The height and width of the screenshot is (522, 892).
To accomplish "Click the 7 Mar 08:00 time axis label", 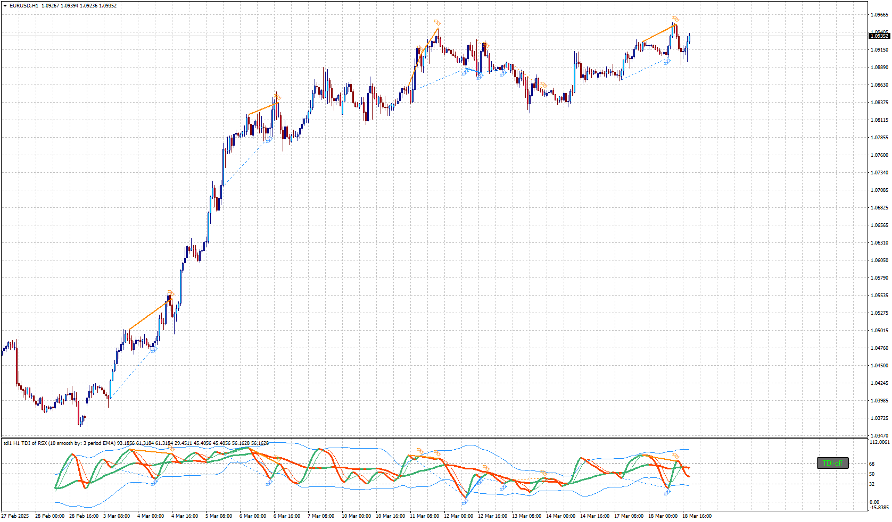I will point(321,516).
